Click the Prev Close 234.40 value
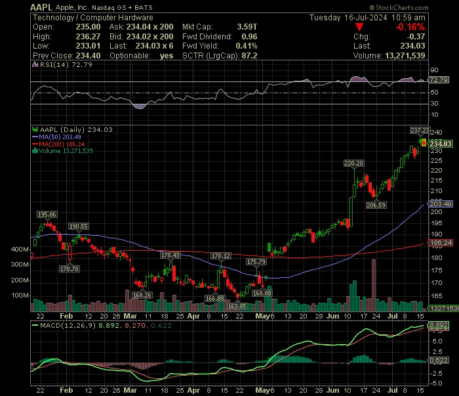459x396 pixels. 88,56
